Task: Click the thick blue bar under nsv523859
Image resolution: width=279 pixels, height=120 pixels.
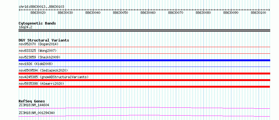Action: click(144, 60)
